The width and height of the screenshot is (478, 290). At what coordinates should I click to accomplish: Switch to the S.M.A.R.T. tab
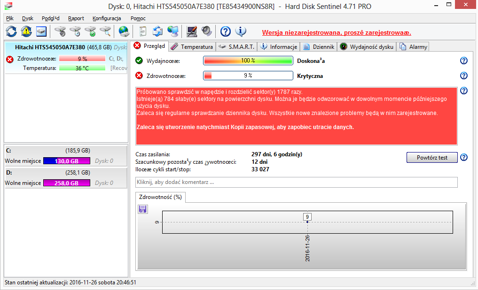(x=236, y=47)
